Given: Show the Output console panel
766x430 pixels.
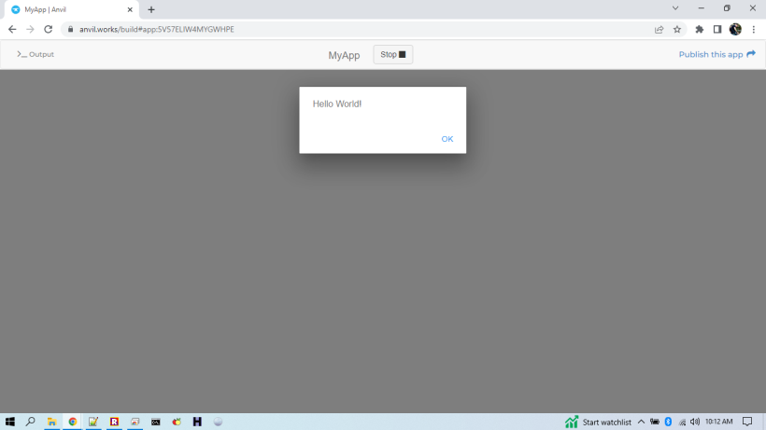Looking at the screenshot, I should pos(35,54).
